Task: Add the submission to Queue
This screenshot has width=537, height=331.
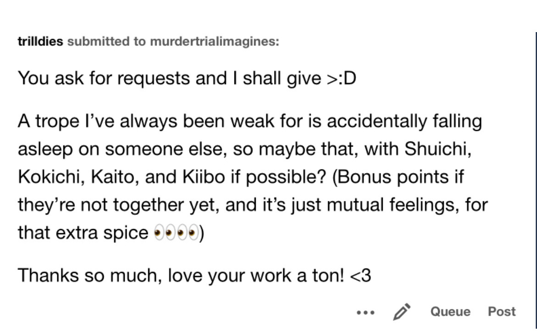Action: [x=450, y=312]
